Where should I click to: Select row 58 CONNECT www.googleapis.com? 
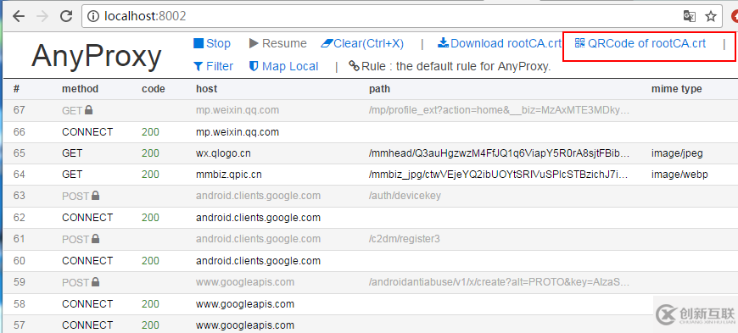371,304
